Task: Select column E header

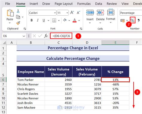Action: pyautogui.click(x=115, y=43)
